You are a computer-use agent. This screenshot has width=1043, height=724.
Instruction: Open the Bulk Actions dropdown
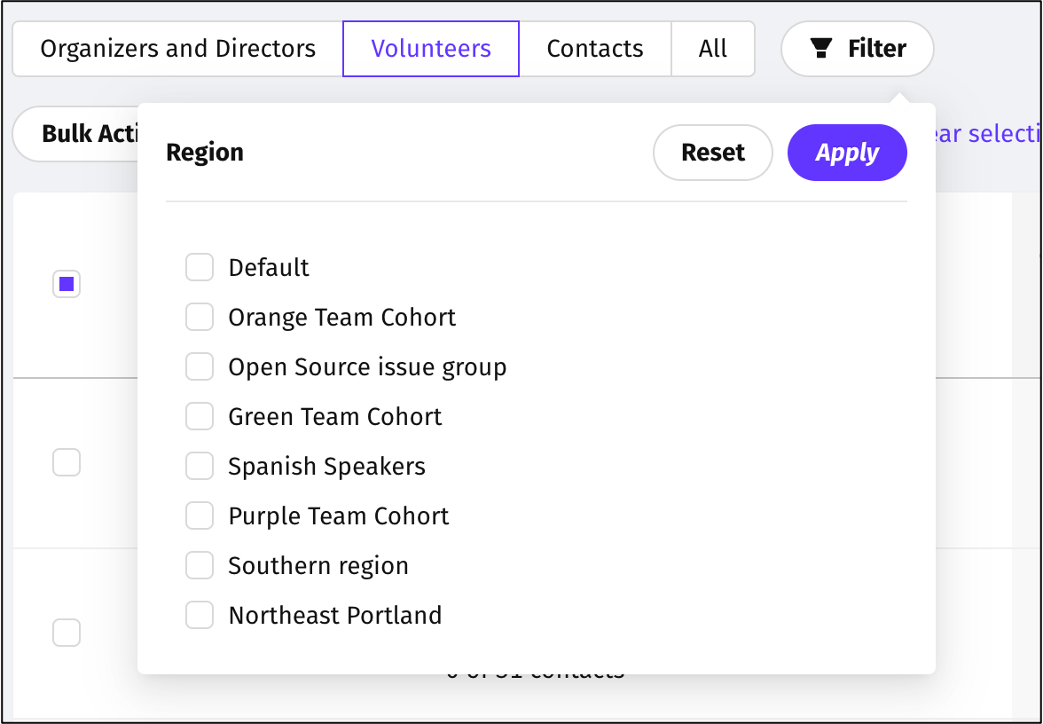pyautogui.click(x=80, y=134)
